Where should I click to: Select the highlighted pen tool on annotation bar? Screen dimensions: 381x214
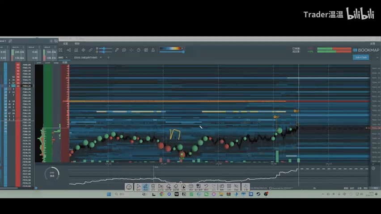(x=145, y=187)
